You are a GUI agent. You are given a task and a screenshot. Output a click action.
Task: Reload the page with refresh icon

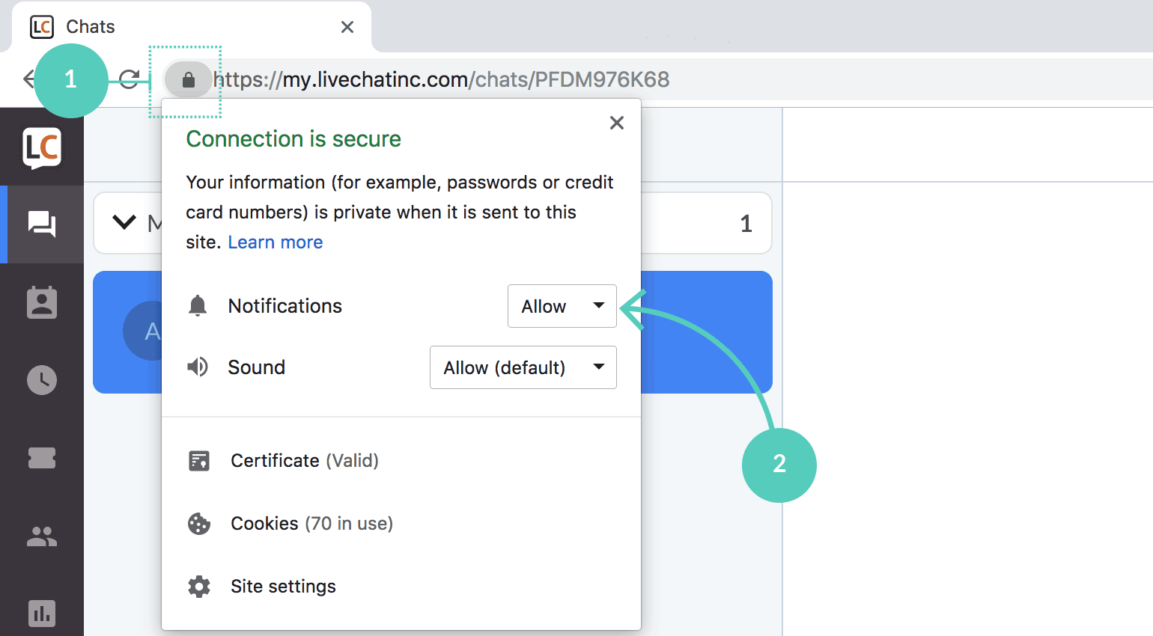click(130, 79)
